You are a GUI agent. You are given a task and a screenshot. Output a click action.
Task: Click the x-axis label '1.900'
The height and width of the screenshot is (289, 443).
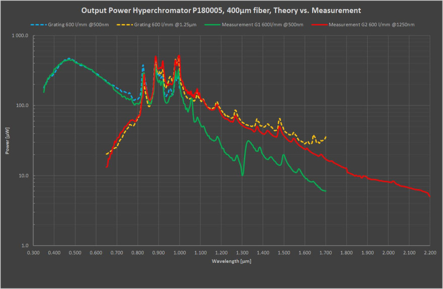click(367, 253)
